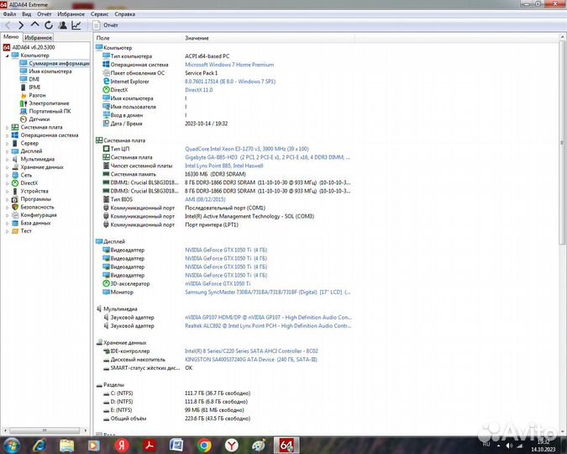The image size is (567, 454).
Task: Open Google Chrome from the taskbar
Action: click(204, 443)
